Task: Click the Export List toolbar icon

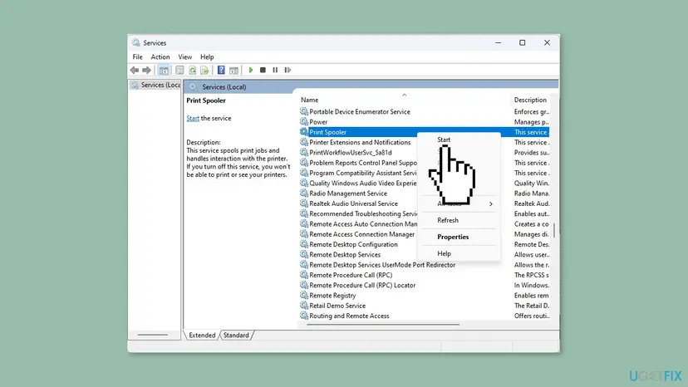Action: point(204,71)
